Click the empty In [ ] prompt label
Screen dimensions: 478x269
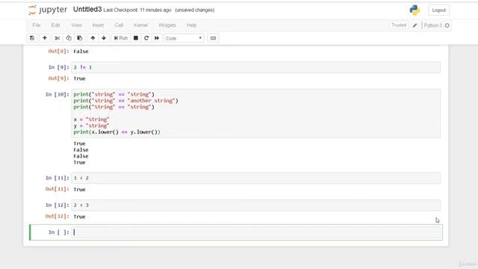click(x=59, y=232)
